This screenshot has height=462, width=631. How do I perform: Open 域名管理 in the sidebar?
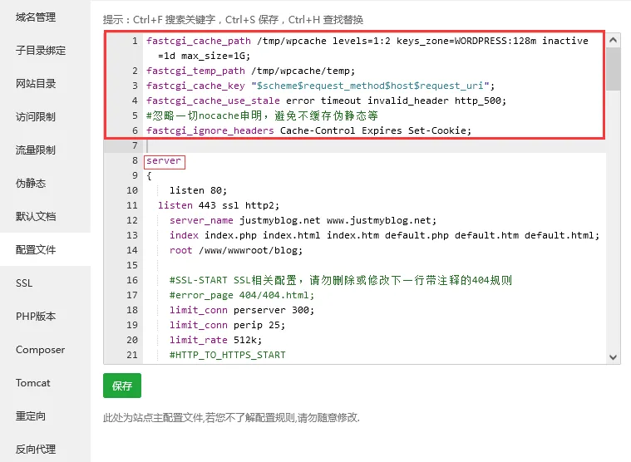pyautogui.click(x=36, y=17)
